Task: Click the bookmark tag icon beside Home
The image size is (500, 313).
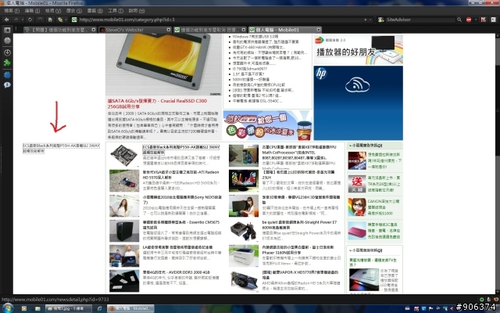Action: (x=60, y=20)
